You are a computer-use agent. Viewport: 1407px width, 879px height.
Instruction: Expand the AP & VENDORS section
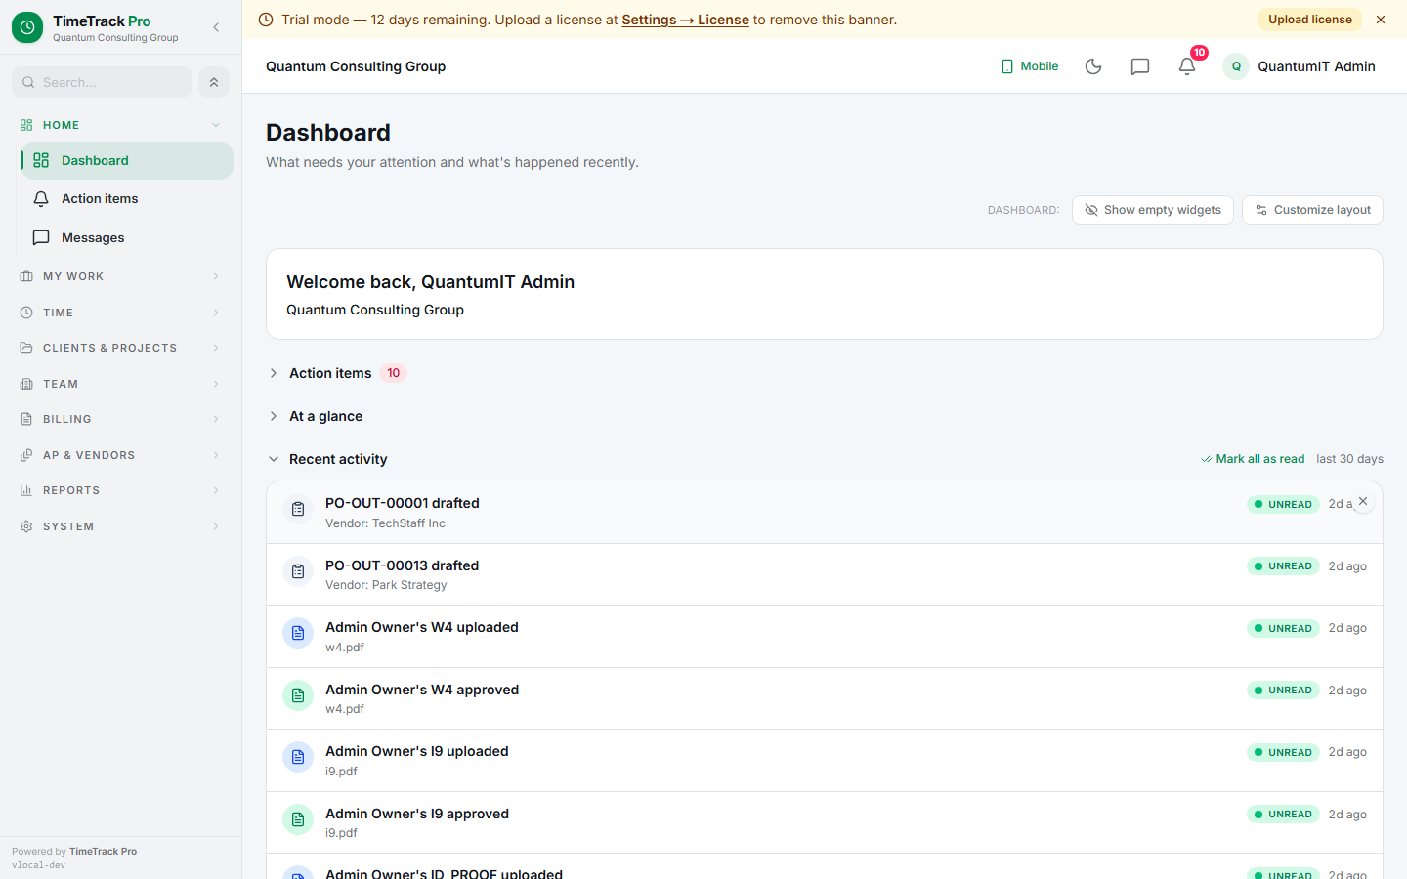pyautogui.click(x=121, y=455)
